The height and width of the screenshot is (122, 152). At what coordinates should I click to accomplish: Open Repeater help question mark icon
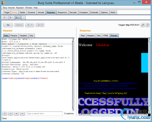click(147, 25)
